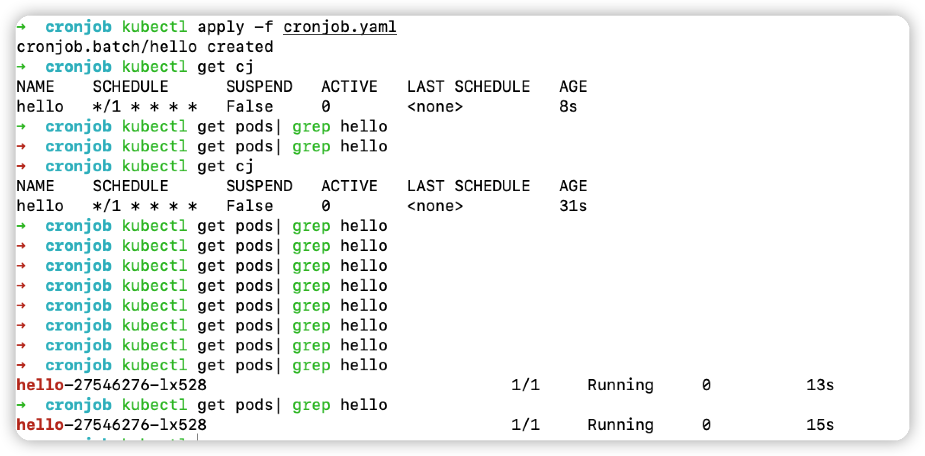Click the <none> value in the 31s row
Image resolution: width=925 pixels, height=456 pixels.
[435, 206]
